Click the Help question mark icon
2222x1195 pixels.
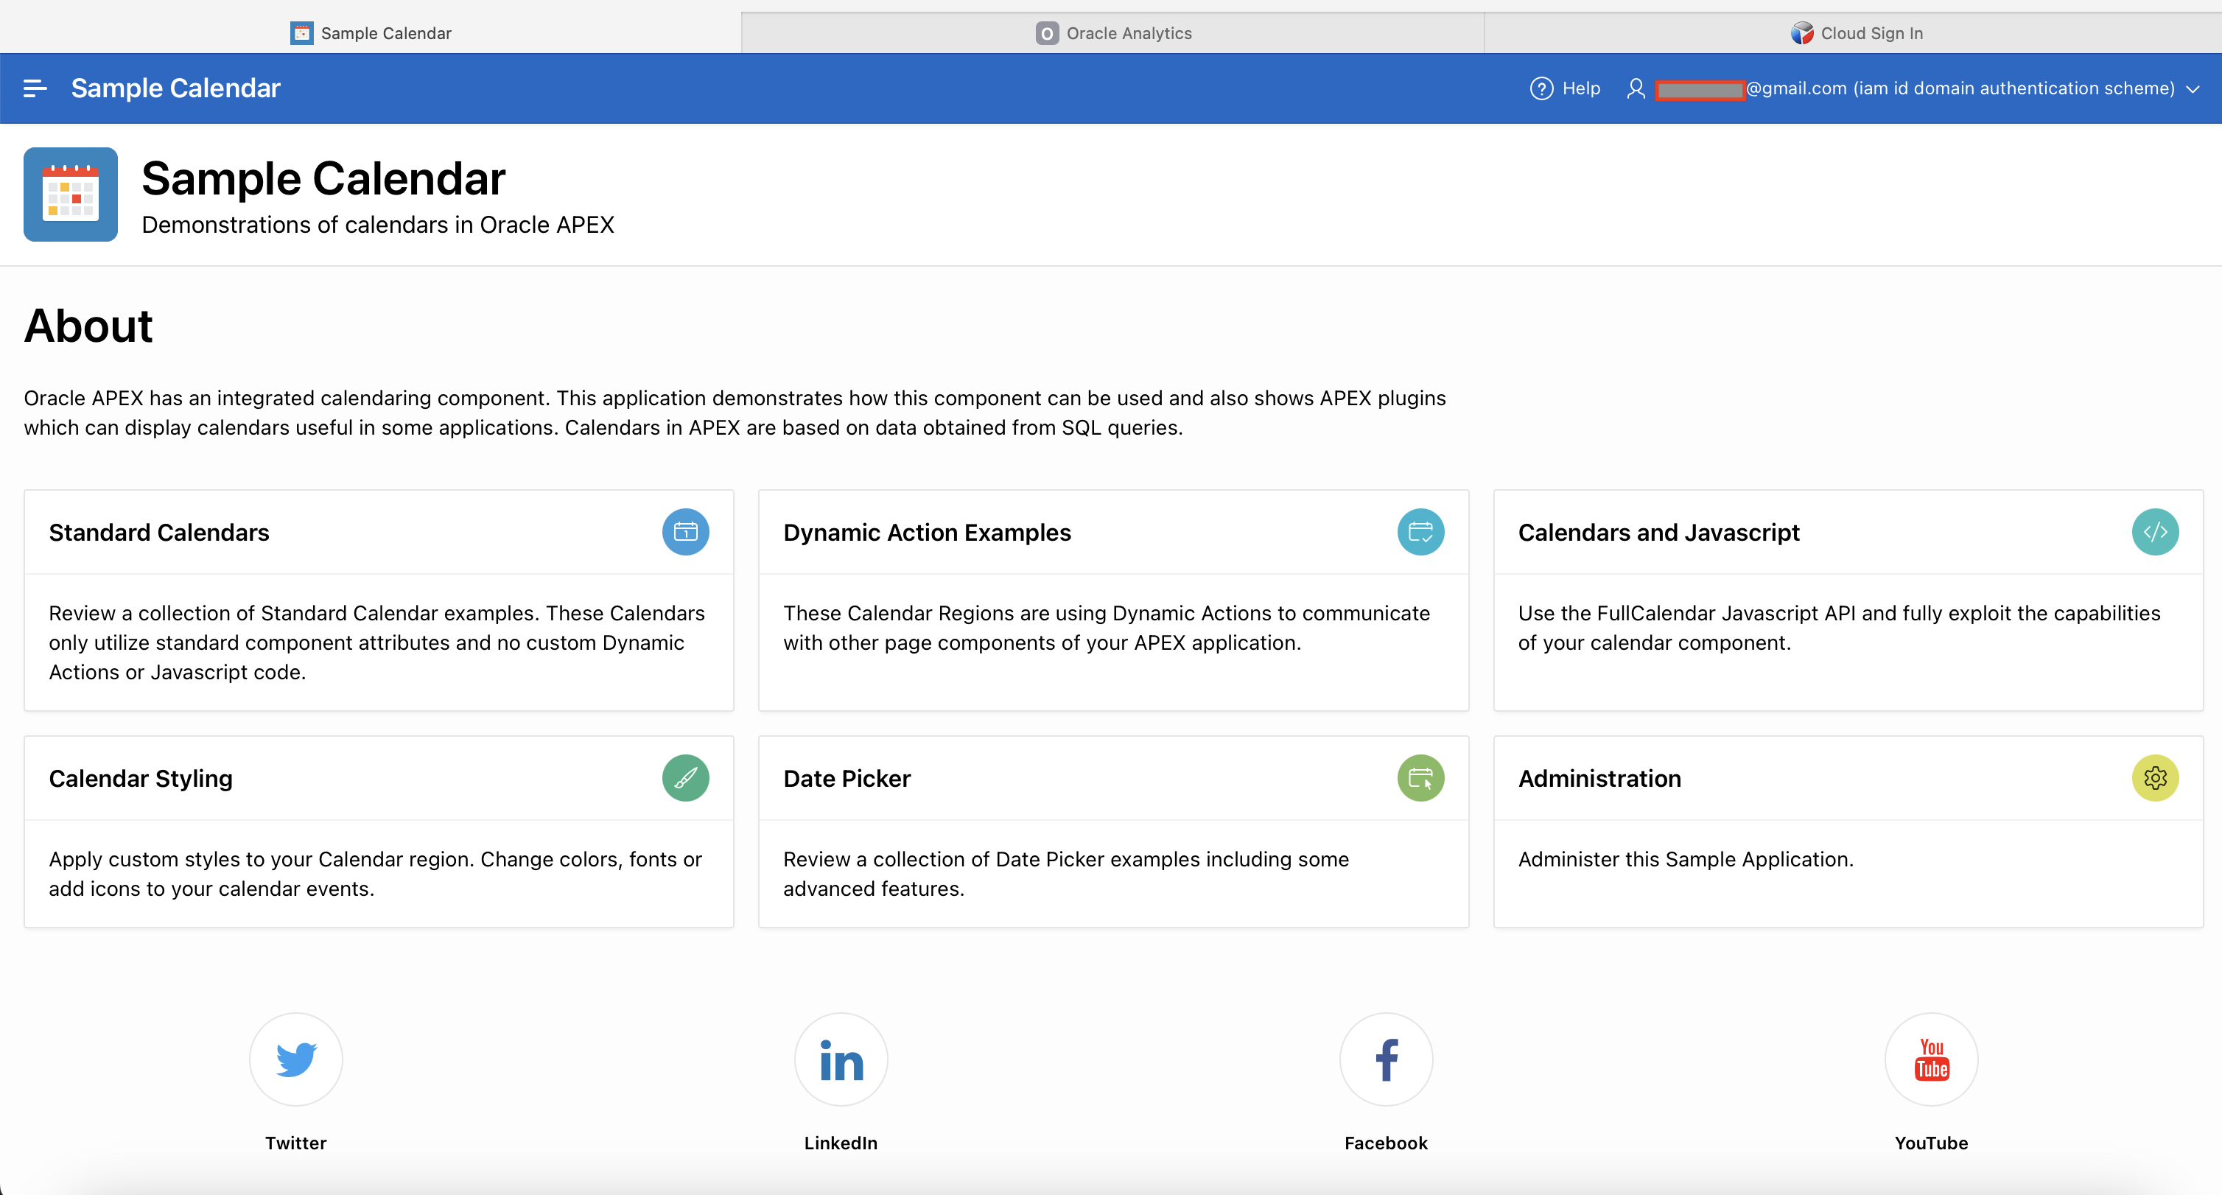point(1541,88)
